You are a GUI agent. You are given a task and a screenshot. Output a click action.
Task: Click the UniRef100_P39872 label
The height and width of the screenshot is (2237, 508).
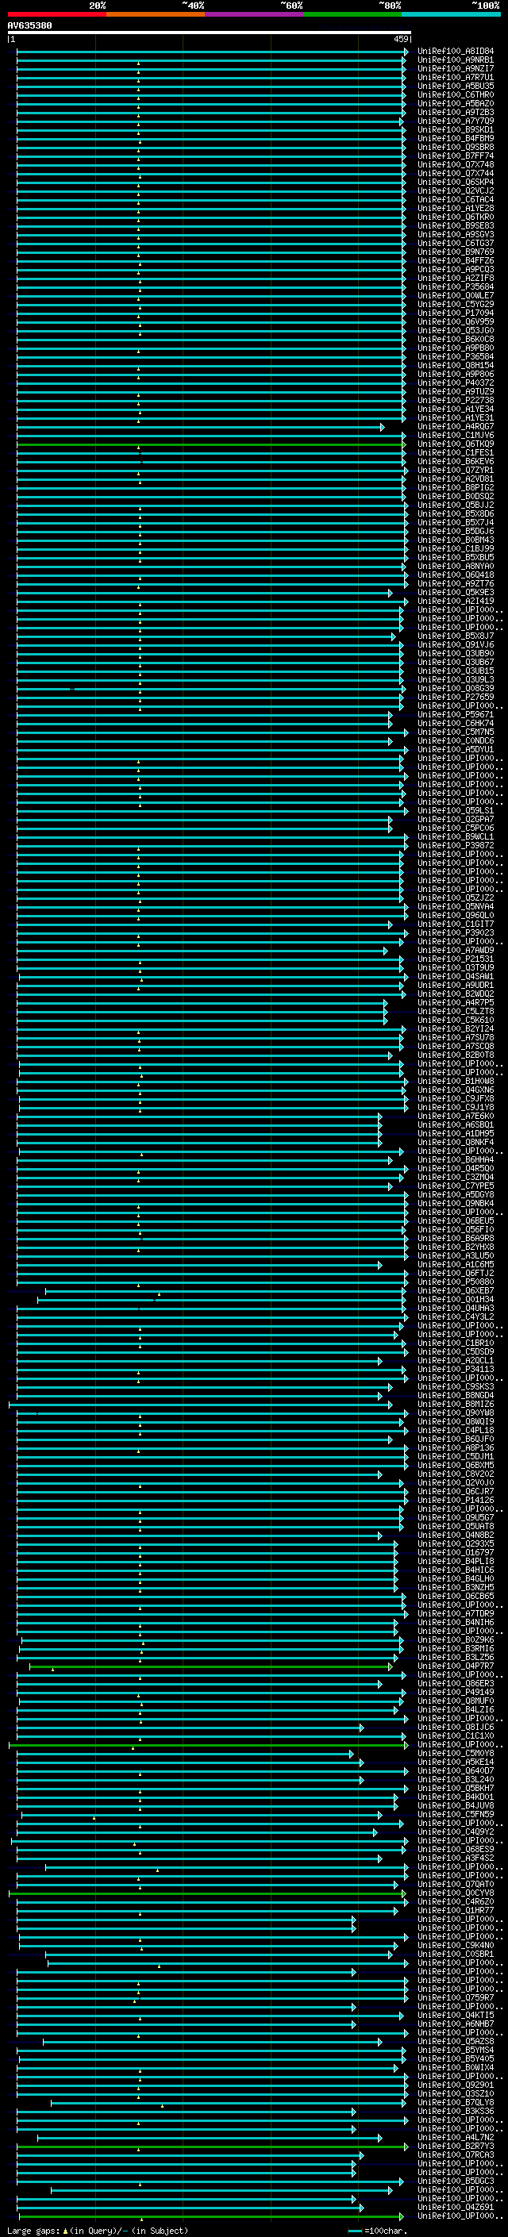pos(456,846)
